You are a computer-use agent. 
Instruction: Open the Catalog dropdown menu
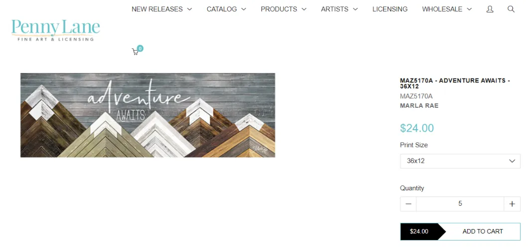[x=227, y=9]
